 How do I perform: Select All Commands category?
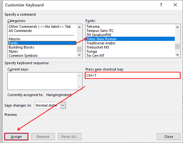click(x=20, y=31)
